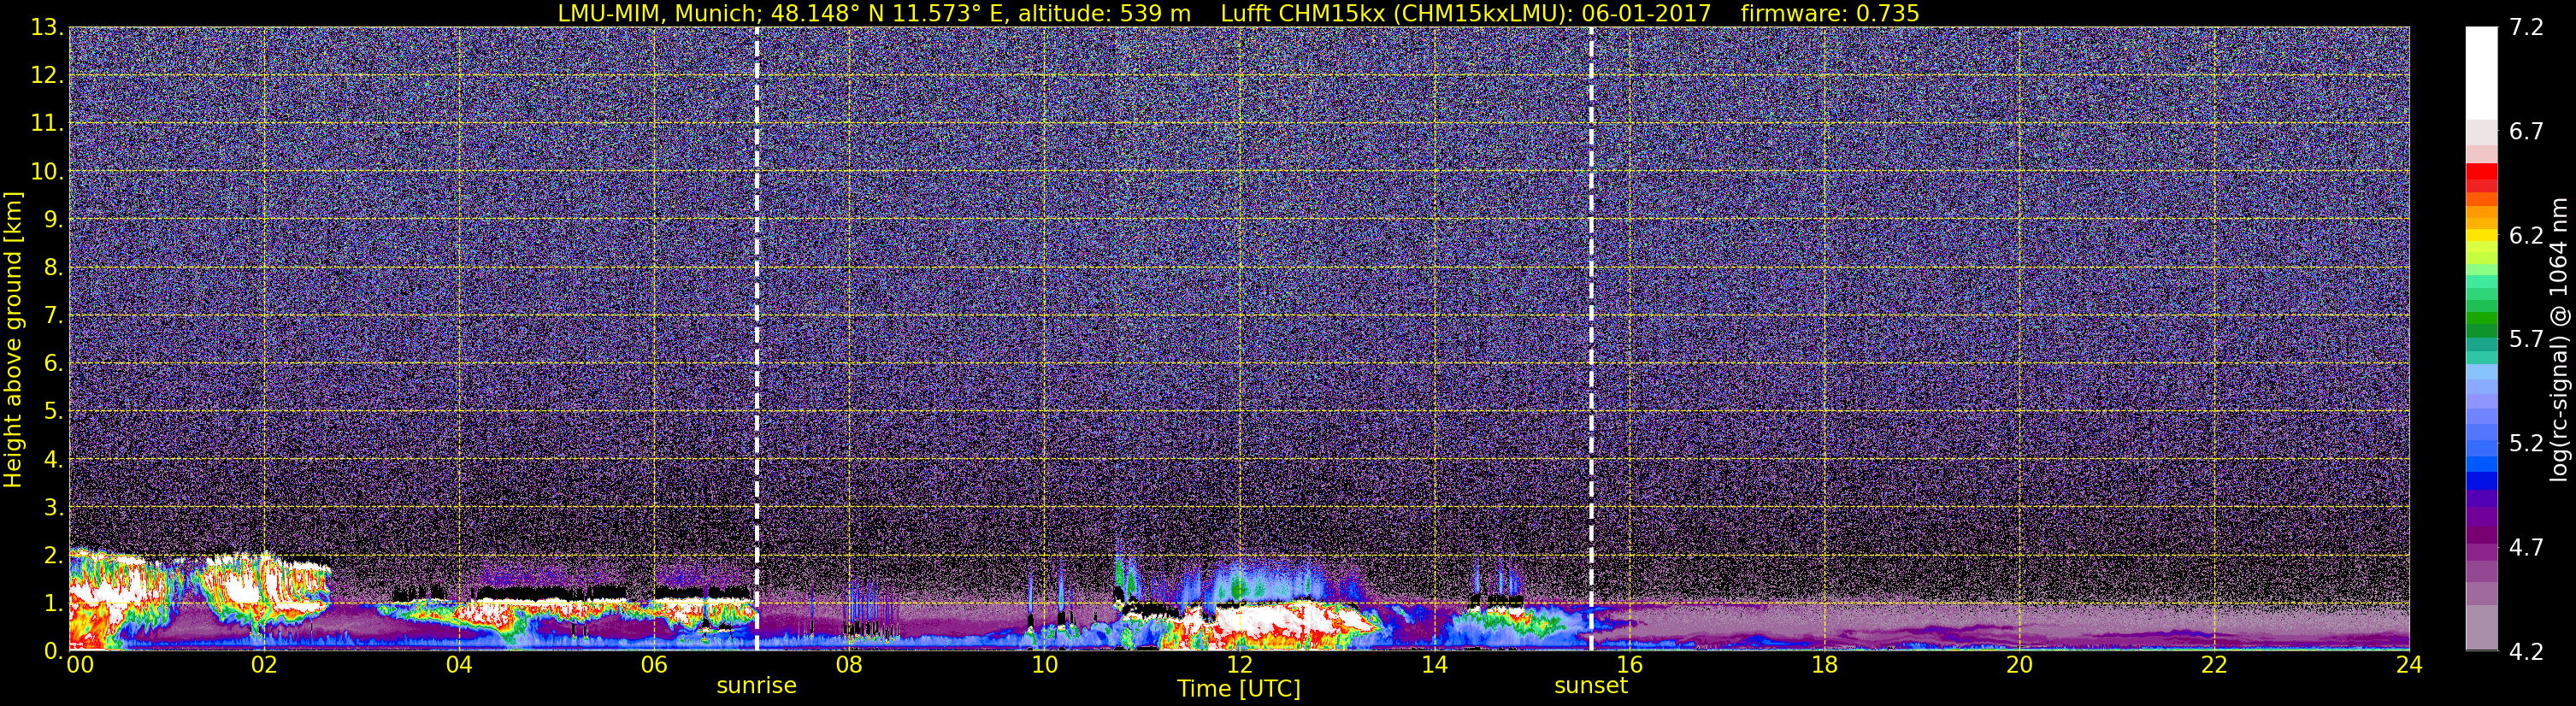2576x706 pixels.
Task: Click the time axis tick label '16'
Action: click(1629, 665)
